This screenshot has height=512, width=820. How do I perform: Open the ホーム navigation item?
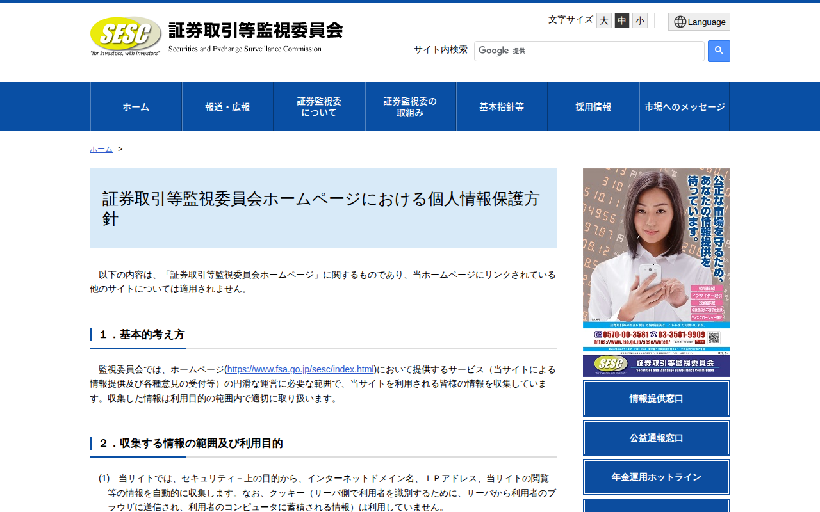coord(136,106)
